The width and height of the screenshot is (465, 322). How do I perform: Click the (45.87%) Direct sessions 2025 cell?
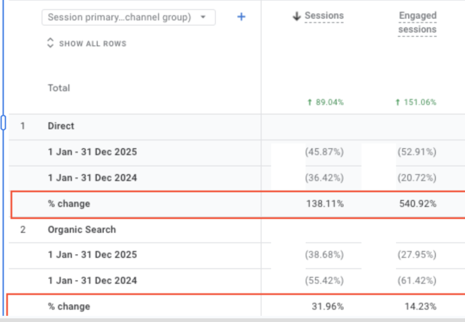pyautogui.click(x=325, y=152)
